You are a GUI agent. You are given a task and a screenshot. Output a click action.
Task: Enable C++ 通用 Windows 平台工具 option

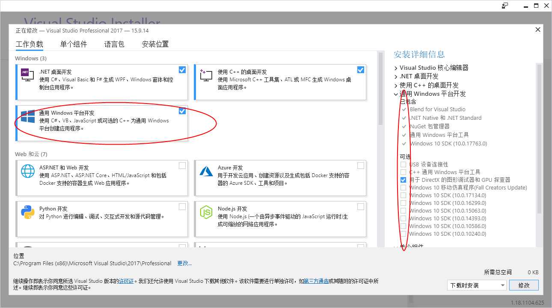(x=403, y=172)
